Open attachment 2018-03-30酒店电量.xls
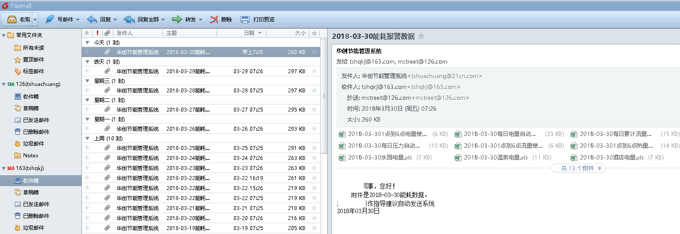This screenshot has width=680, height=234. coord(617,157)
